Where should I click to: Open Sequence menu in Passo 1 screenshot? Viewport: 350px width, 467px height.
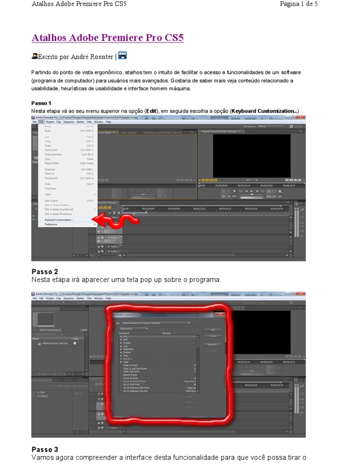pos(68,122)
